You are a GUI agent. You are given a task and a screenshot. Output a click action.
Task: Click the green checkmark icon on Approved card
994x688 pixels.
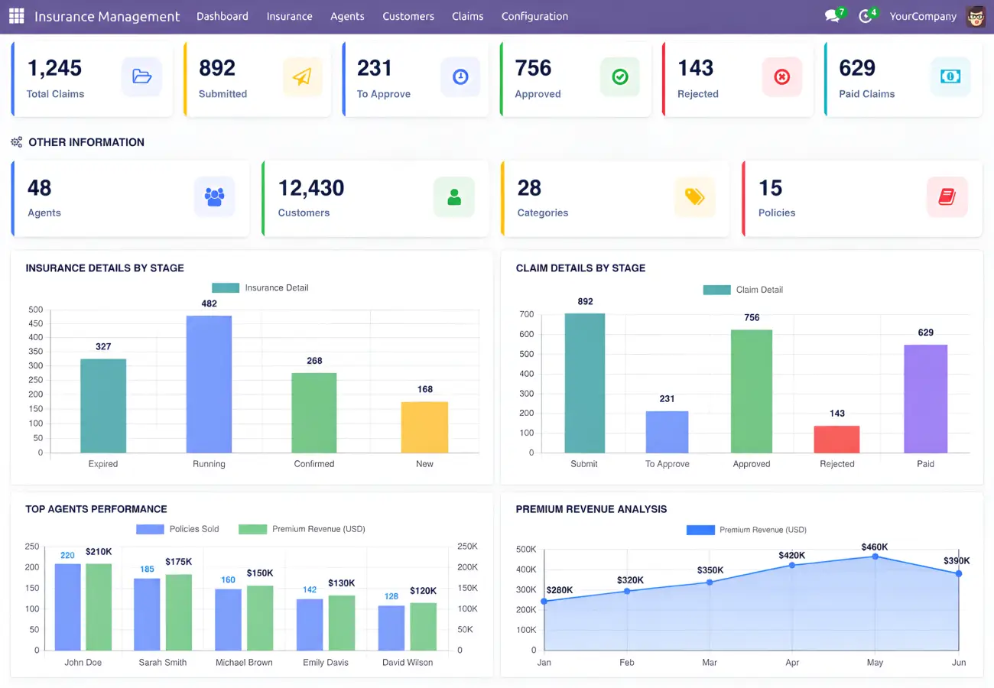click(620, 76)
